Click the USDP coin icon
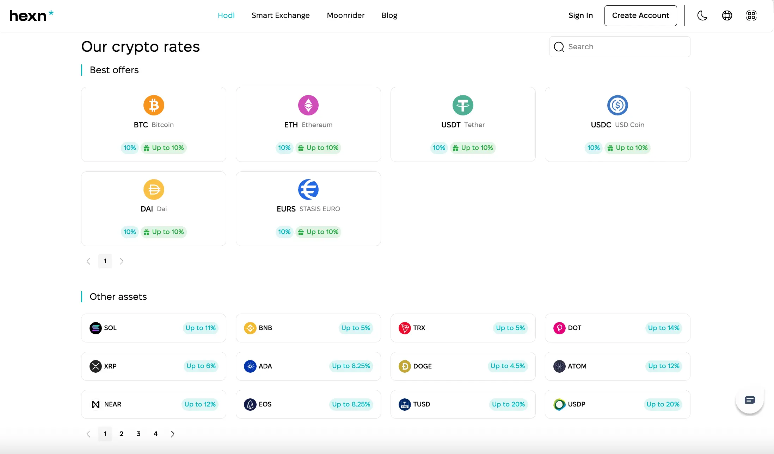This screenshot has height=454, width=774. click(559, 404)
